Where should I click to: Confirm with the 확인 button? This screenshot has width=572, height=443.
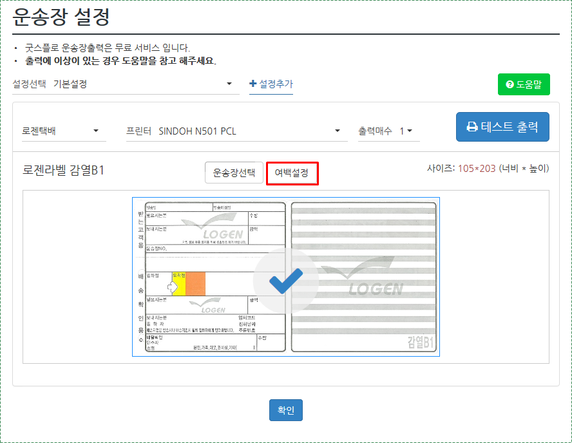click(x=285, y=410)
